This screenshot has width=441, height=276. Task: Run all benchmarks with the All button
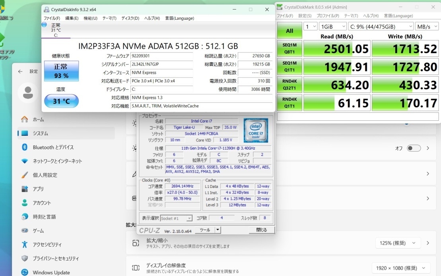(289, 31)
